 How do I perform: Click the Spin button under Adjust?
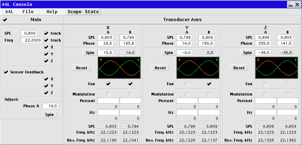click(x=50, y=115)
